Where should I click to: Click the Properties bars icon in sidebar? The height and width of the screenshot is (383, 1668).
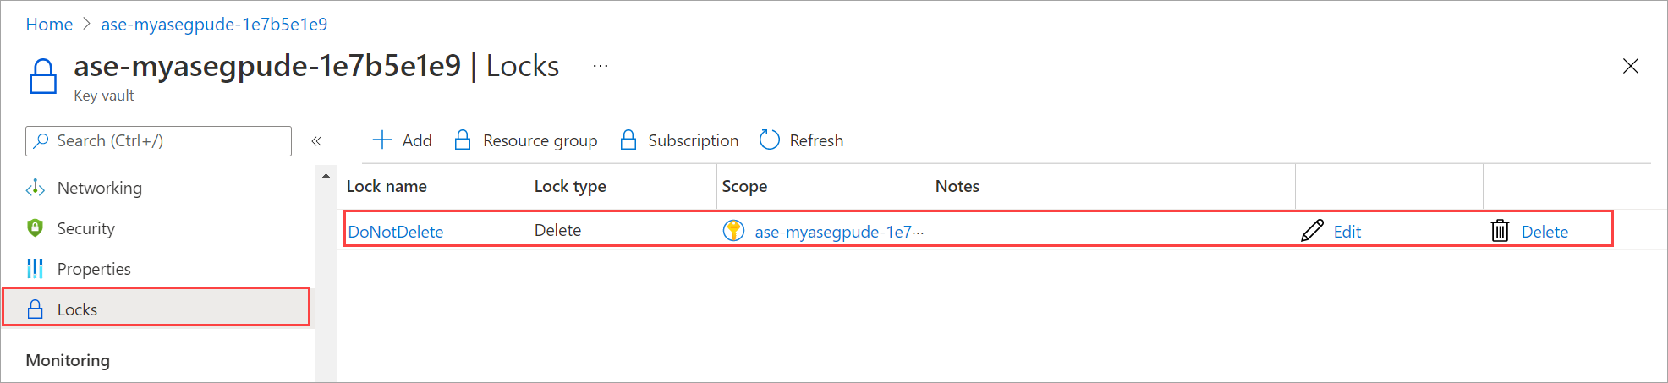click(35, 269)
